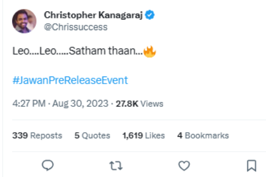Viewport: 266px width, 177px height.
Task: Click the 4 Bookmarks count
Action: pyautogui.click(x=203, y=135)
